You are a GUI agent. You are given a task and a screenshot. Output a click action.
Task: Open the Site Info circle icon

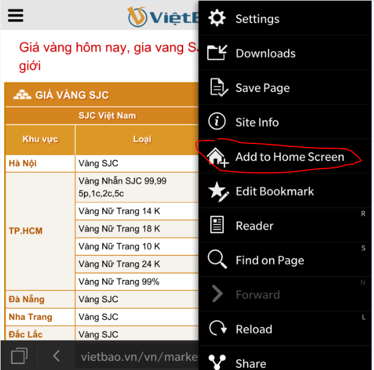(217, 122)
